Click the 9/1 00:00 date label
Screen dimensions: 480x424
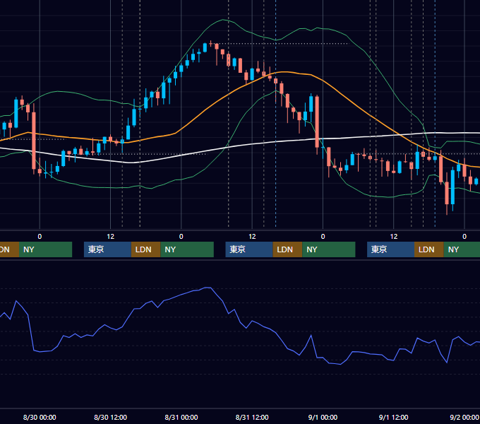point(323,417)
